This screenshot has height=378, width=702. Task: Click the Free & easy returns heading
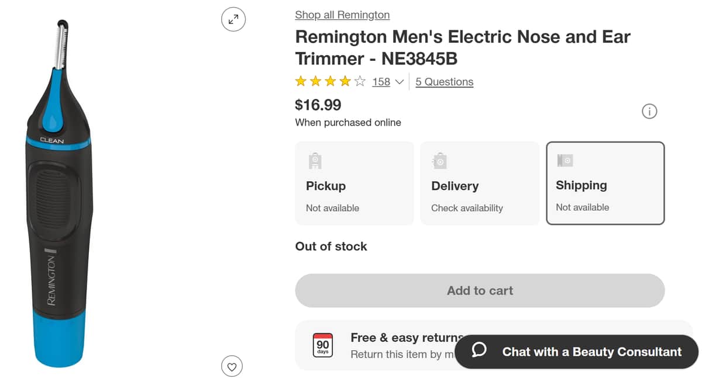point(402,338)
